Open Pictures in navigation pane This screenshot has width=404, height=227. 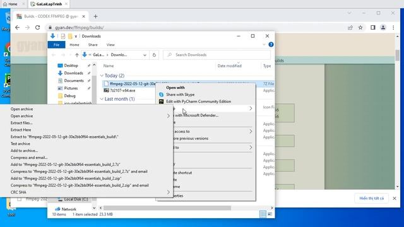point(71,88)
